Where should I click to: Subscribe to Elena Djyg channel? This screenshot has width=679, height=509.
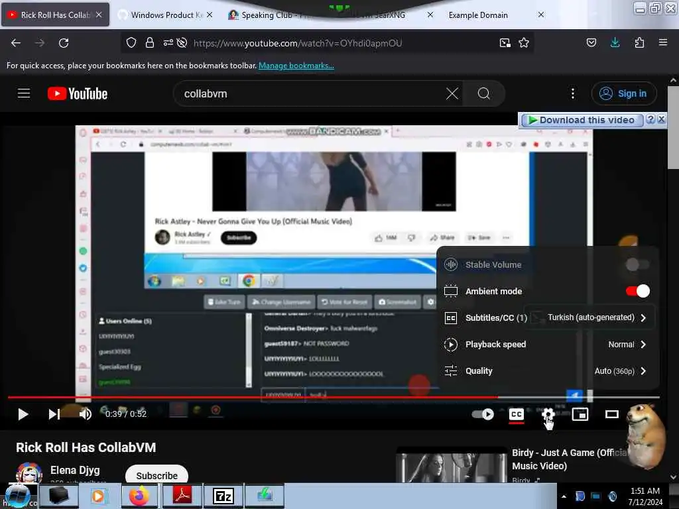pyautogui.click(x=156, y=475)
